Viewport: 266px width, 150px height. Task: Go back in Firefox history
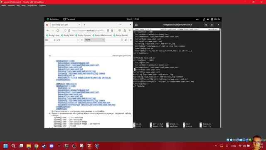pos(47,30)
